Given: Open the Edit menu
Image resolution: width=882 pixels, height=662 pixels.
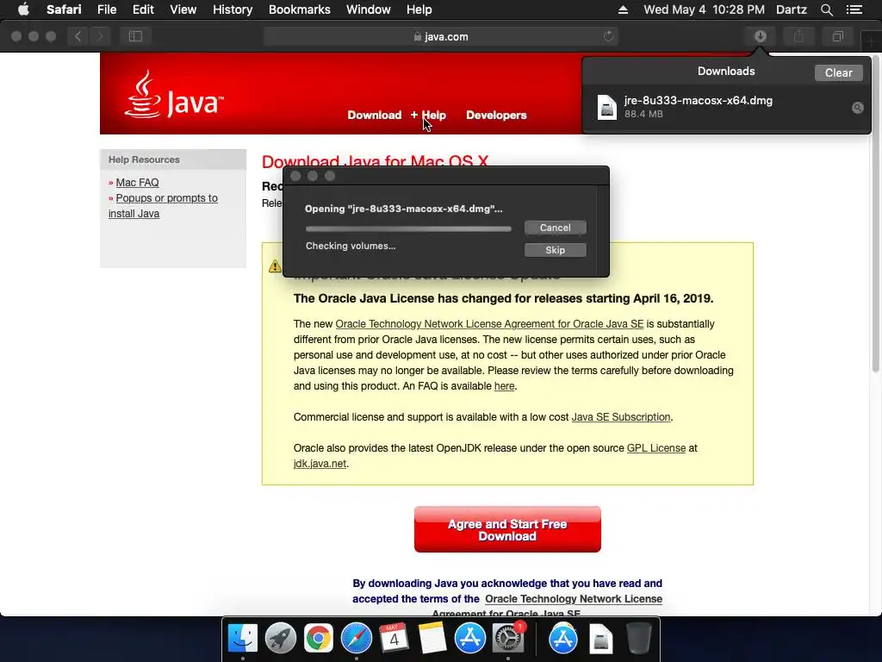Looking at the screenshot, I should click(143, 9).
